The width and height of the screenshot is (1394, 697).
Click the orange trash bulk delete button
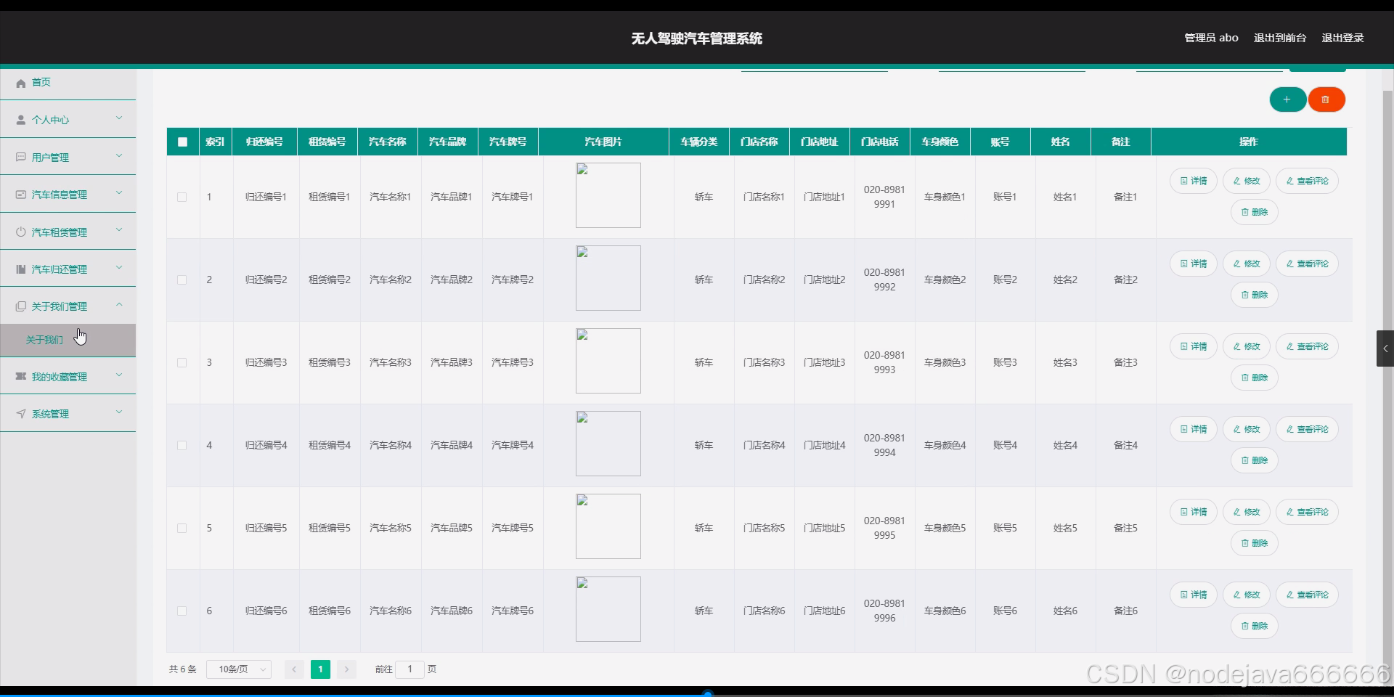1326,99
